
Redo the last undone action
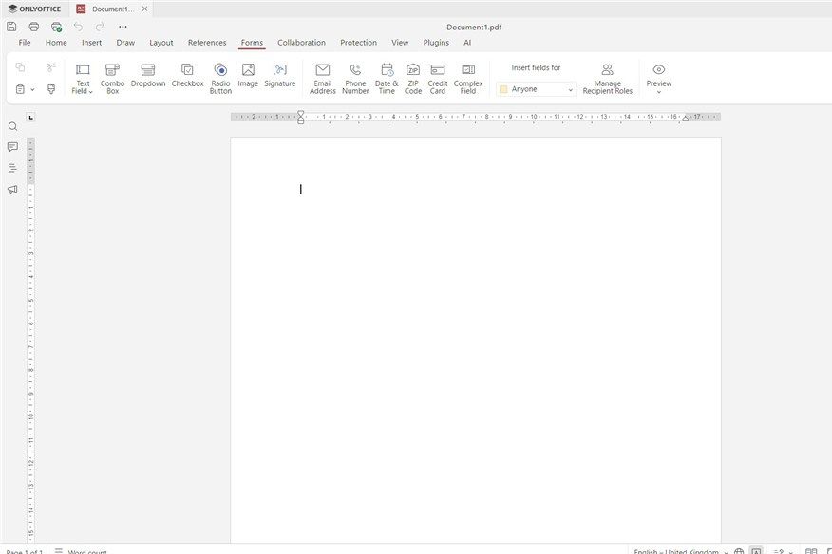[x=101, y=27]
